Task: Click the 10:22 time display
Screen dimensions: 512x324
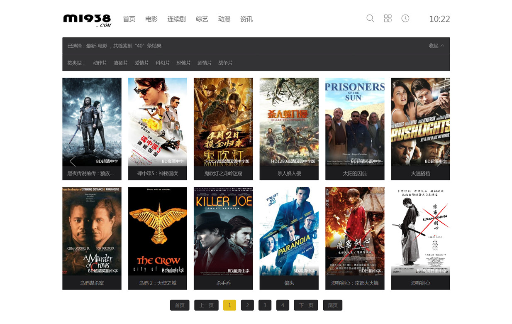Action: coord(439,19)
